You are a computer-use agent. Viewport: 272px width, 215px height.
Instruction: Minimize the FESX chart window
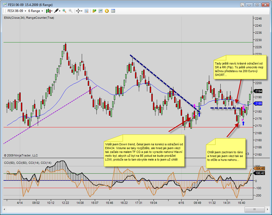tap(249, 5)
